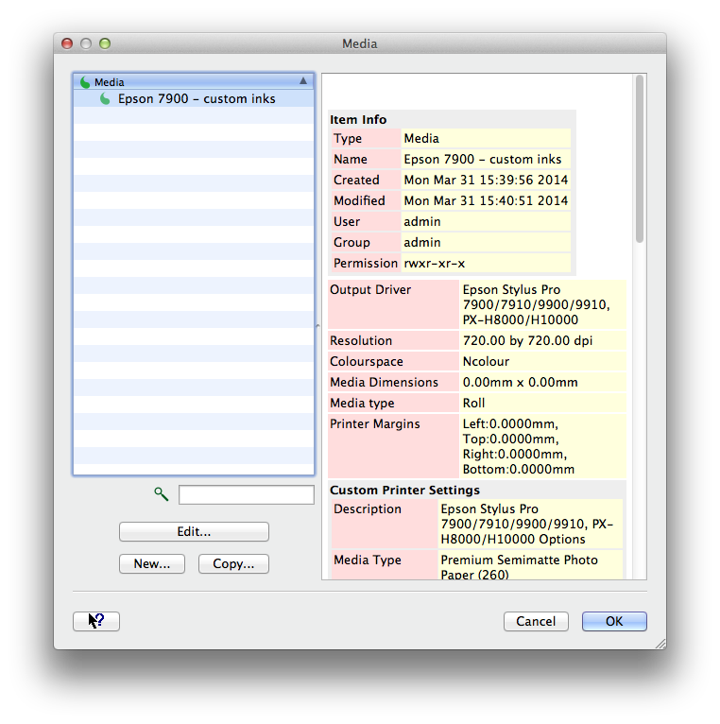This screenshot has width=720, height=724.
Task: Click the User value admin
Action: point(422,221)
